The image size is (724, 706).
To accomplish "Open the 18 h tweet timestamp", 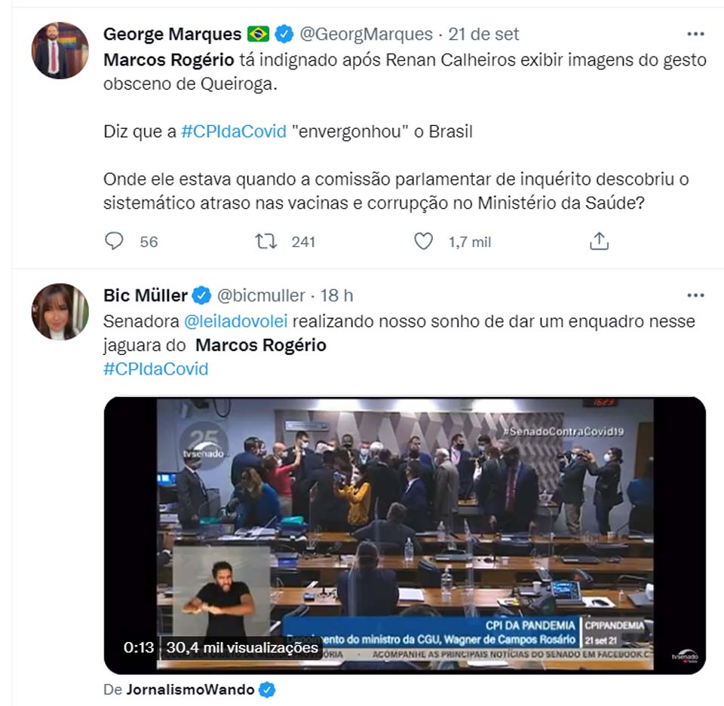I will pyautogui.click(x=336, y=295).
